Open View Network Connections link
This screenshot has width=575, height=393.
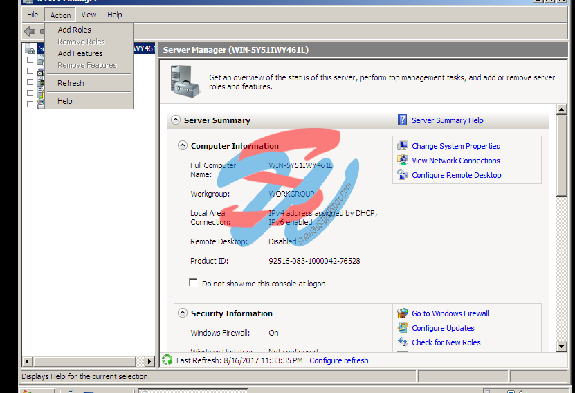coord(456,161)
